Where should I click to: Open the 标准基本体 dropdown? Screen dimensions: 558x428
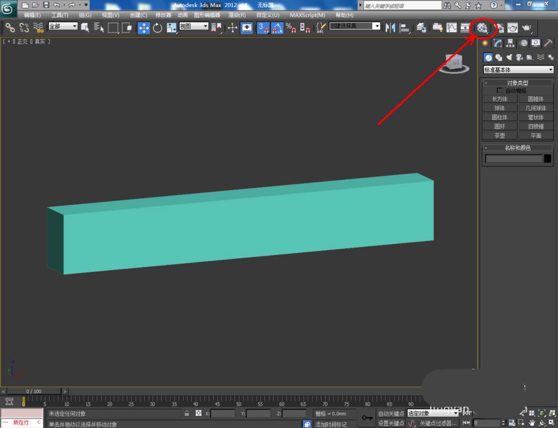tap(518, 70)
